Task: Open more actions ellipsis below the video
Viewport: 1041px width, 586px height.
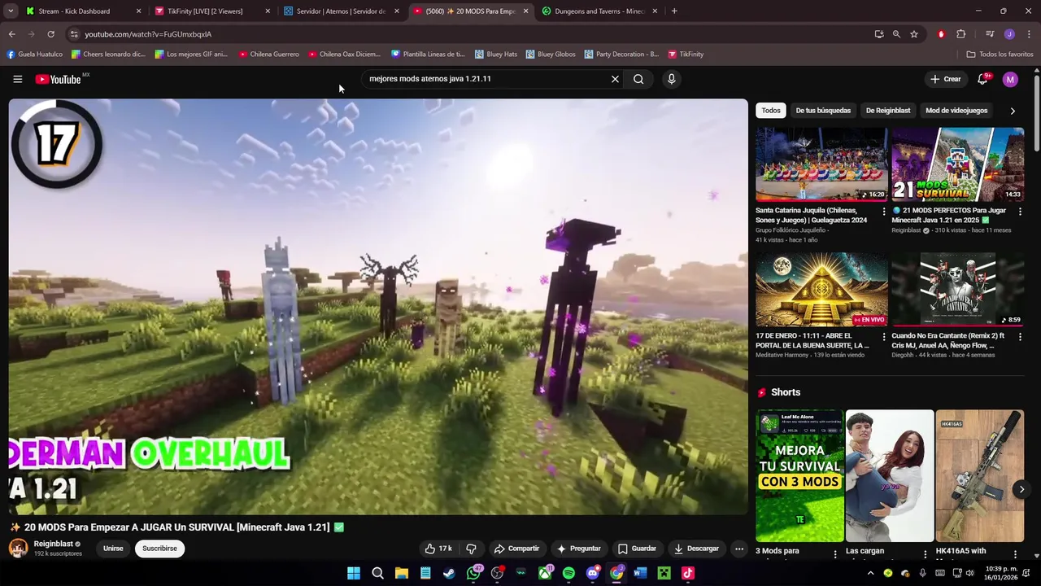Action: pyautogui.click(x=739, y=549)
